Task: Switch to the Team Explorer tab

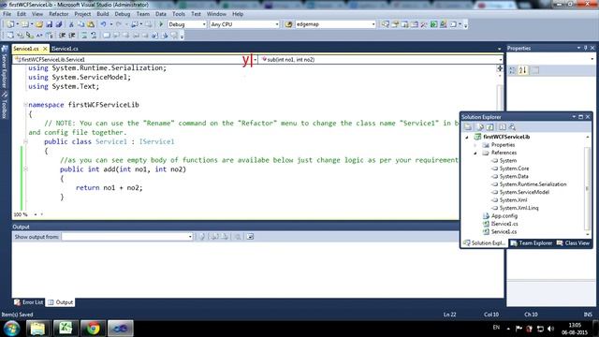Action: pyautogui.click(x=532, y=243)
